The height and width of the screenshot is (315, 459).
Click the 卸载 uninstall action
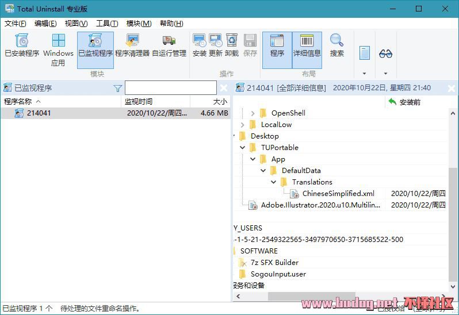[x=232, y=46]
